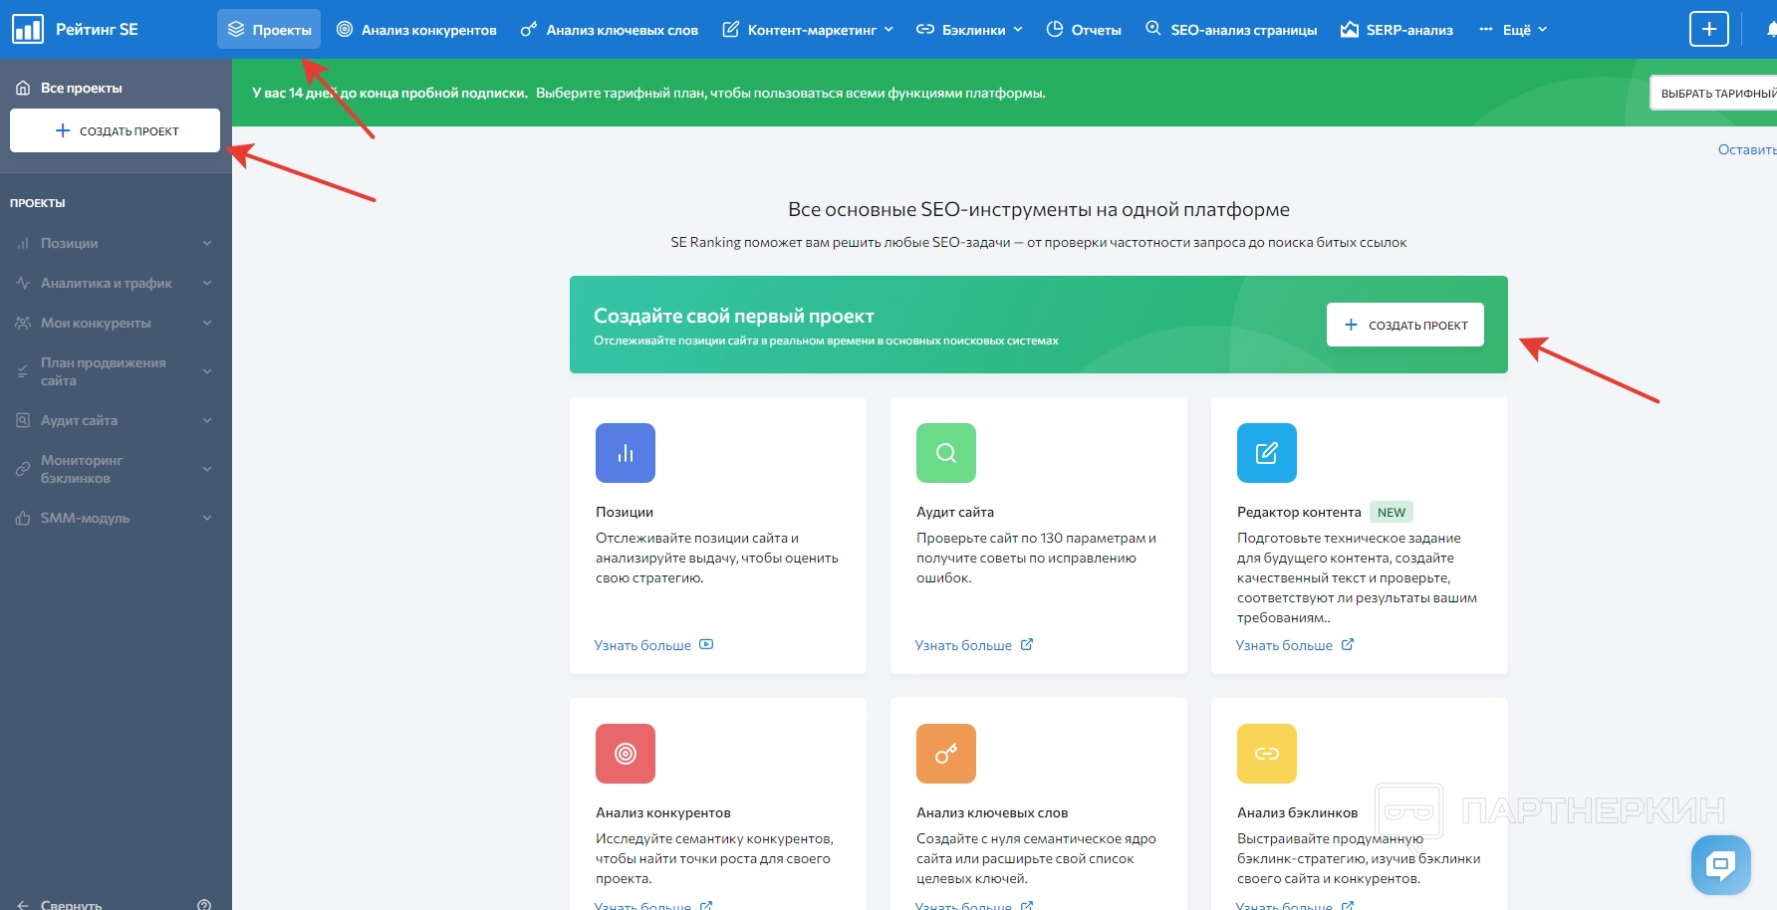Click the yellow Анализ бэклинков link icon
Image resolution: width=1777 pixels, height=910 pixels.
1266,754
